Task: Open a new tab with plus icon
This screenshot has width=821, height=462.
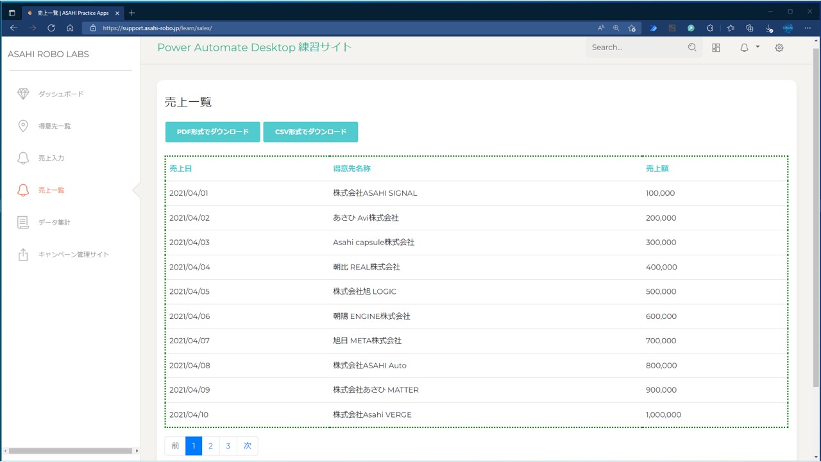Action: [131, 12]
